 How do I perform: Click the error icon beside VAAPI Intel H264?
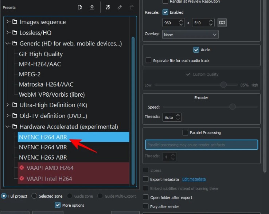[22, 178]
